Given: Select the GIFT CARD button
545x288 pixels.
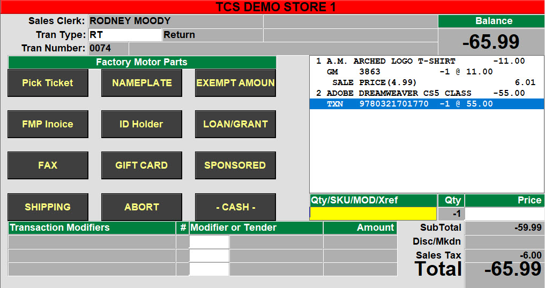Looking at the screenshot, I should pos(141,165).
